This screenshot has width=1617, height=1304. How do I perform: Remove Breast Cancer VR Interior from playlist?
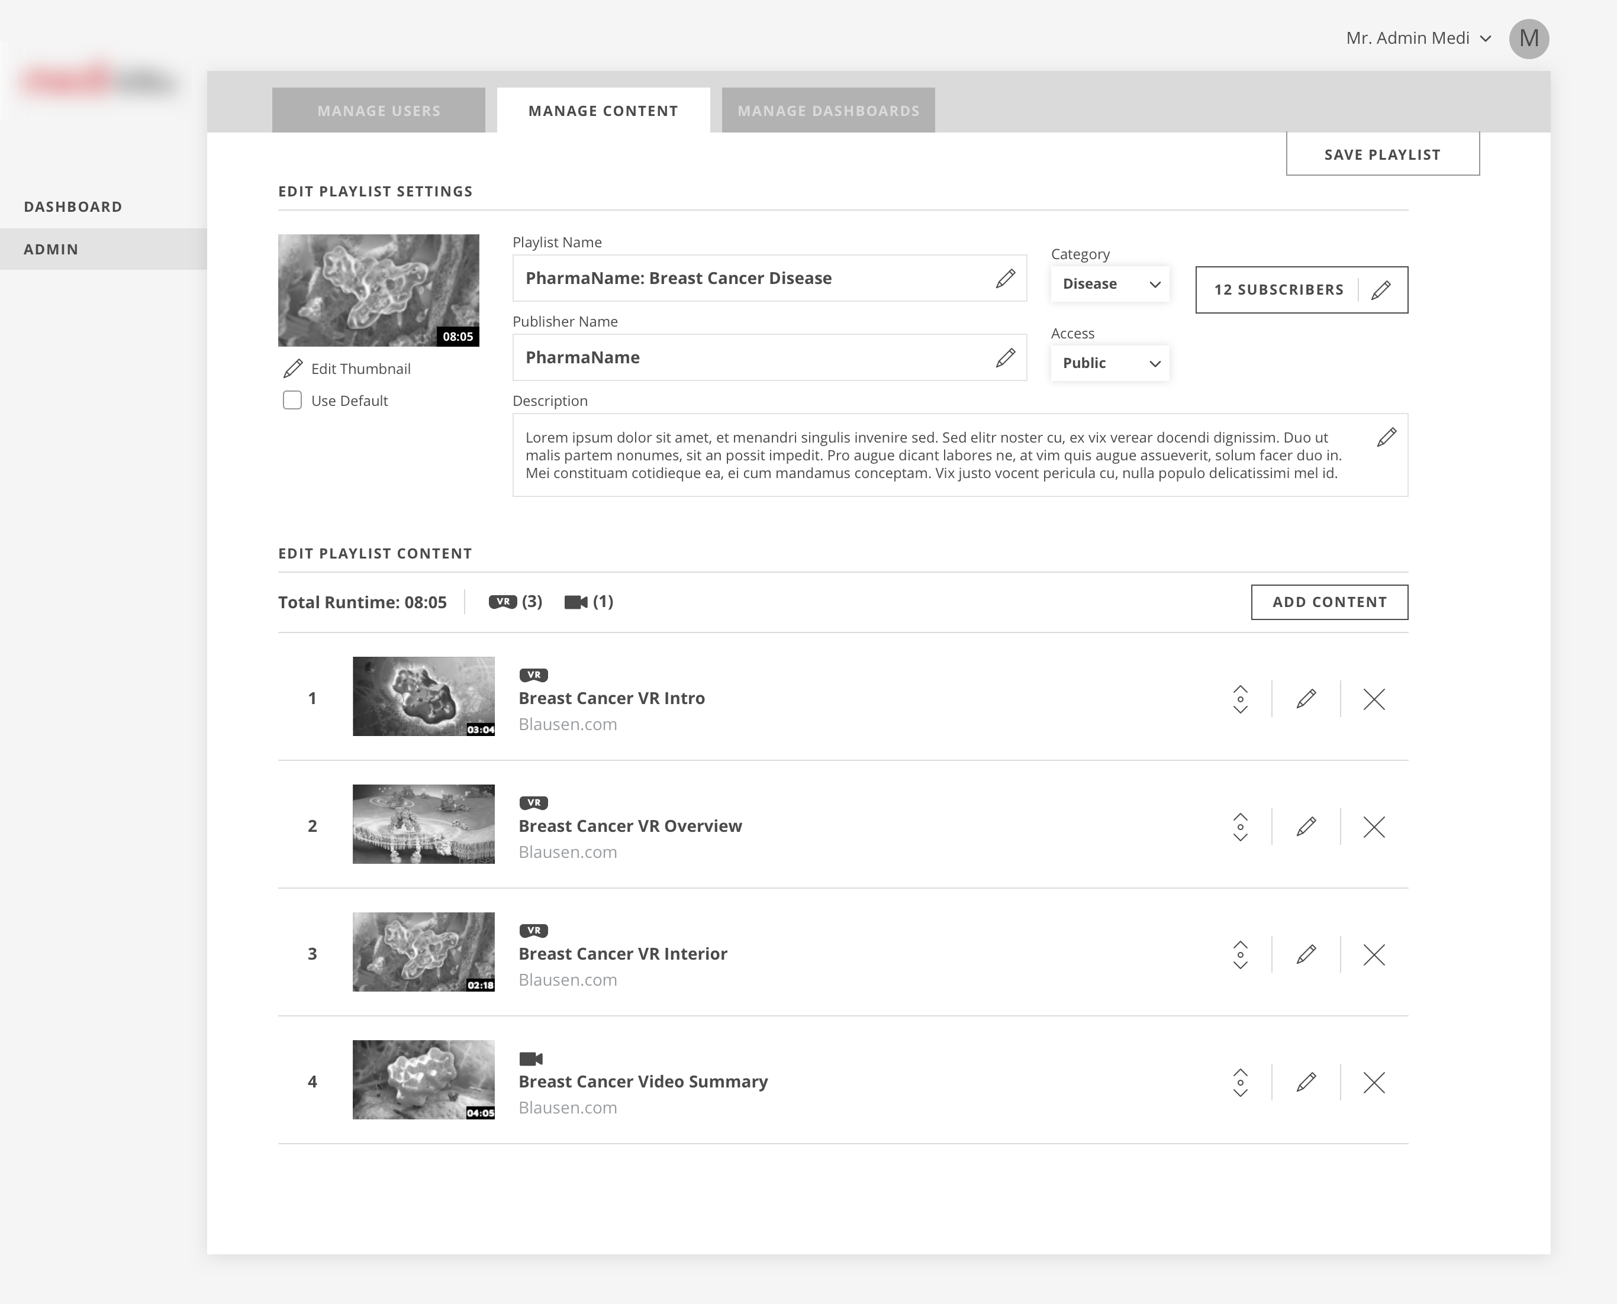(x=1374, y=955)
